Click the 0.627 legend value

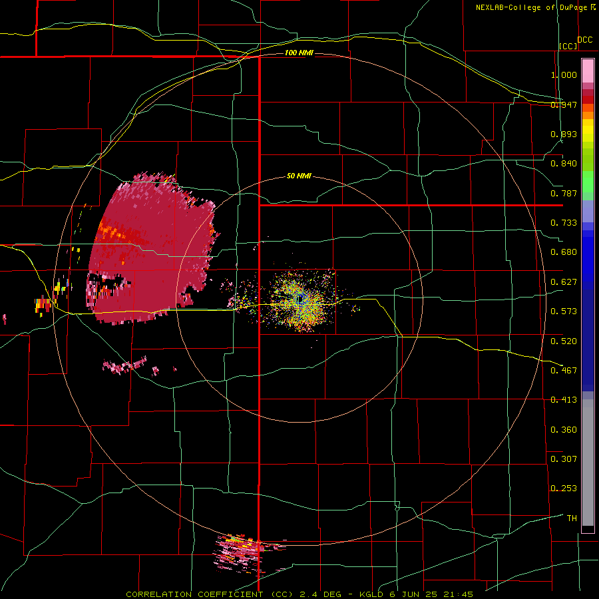click(x=564, y=282)
